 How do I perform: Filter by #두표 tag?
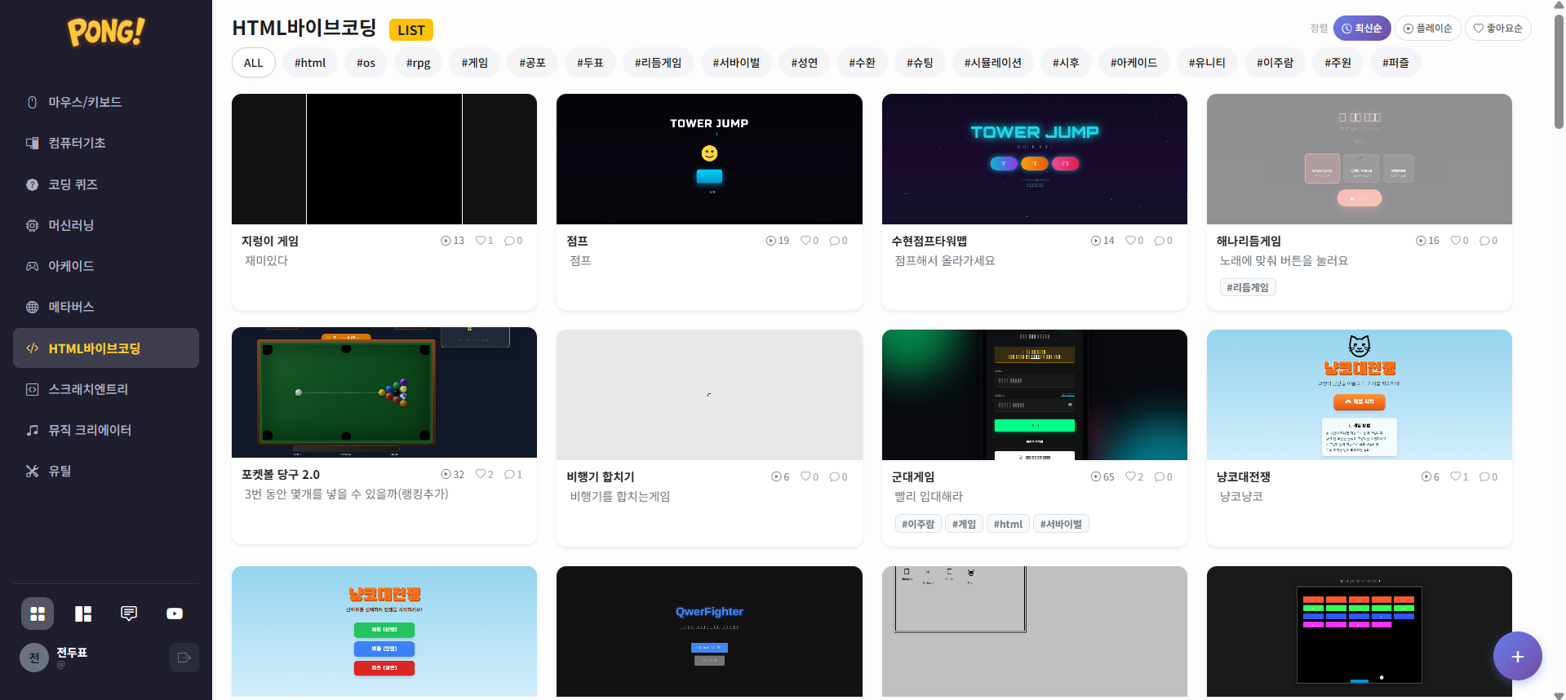[590, 63]
